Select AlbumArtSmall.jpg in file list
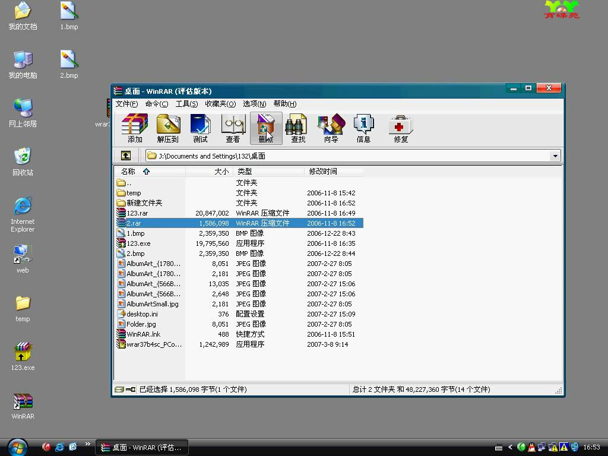 (x=239, y=303)
